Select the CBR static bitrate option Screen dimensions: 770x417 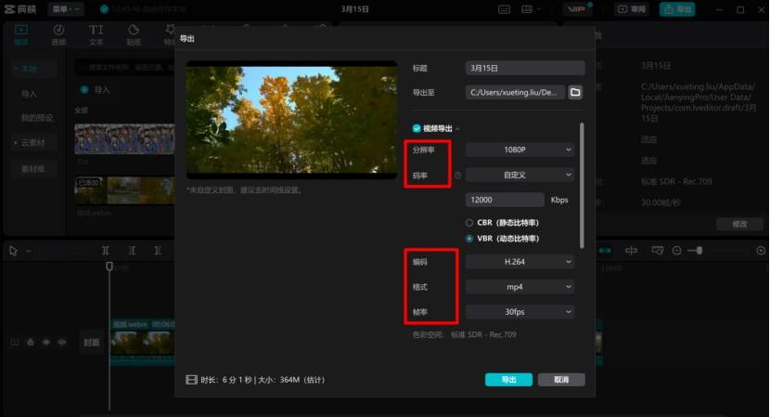click(469, 223)
